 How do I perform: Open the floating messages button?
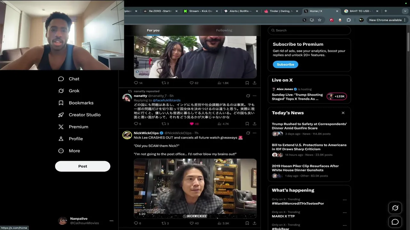click(395, 222)
